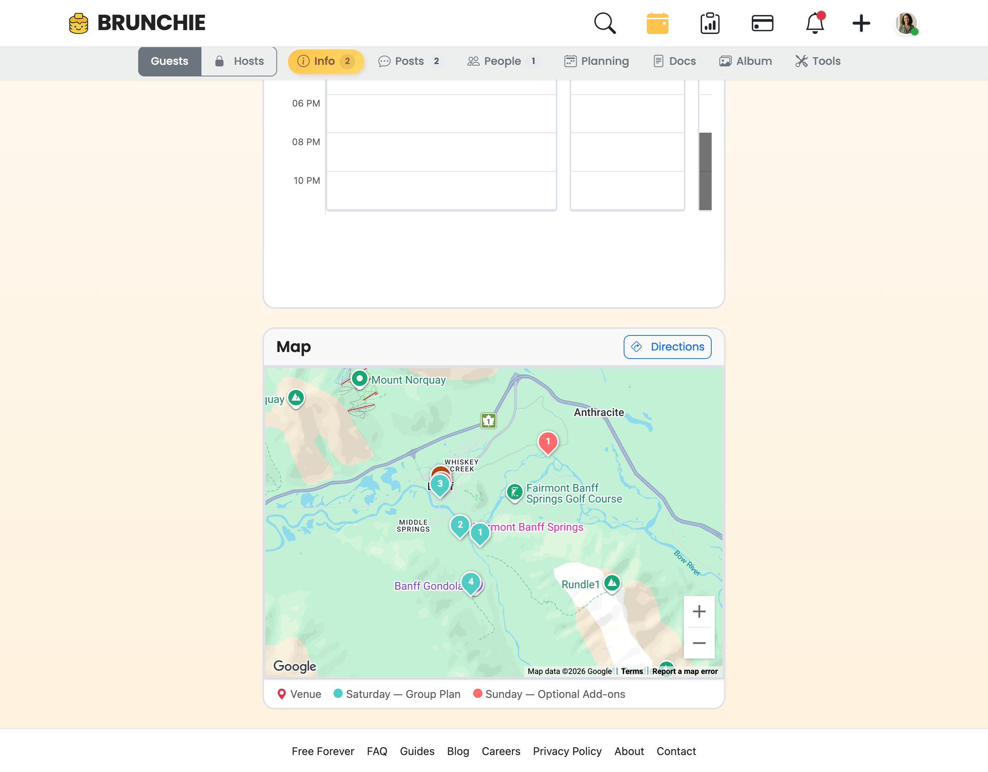Zoom in on the map

tap(699, 611)
